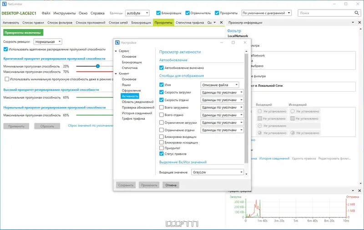This screenshot has width=364, height=230.
Task: Open the Описание файла dropdown
Action: point(220,85)
